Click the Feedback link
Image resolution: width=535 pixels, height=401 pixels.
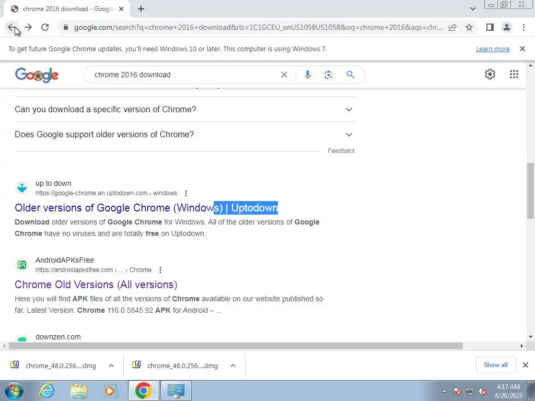click(341, 151)
